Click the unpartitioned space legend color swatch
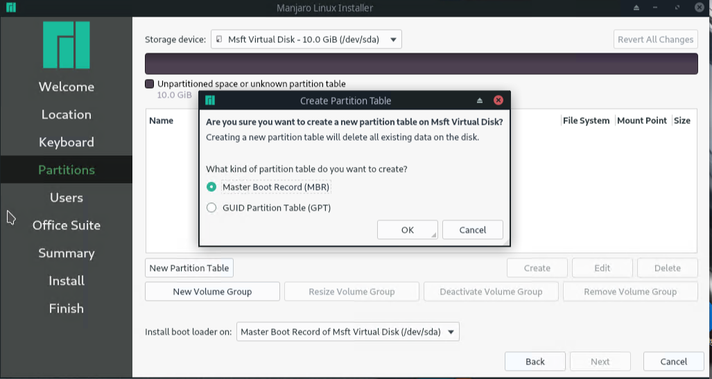Viewport: 712px width, 379px height. [x=149, y=84]
